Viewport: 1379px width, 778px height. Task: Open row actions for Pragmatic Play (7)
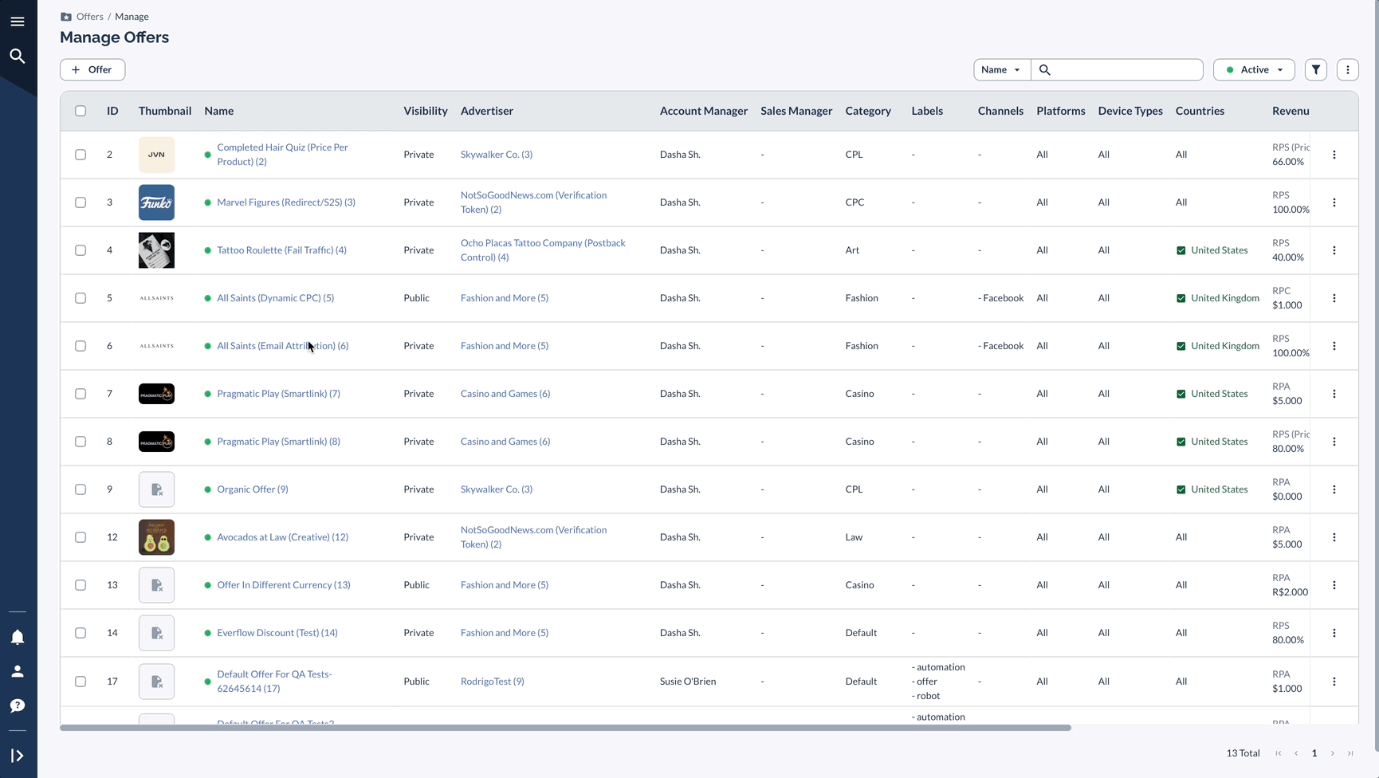1334,394
